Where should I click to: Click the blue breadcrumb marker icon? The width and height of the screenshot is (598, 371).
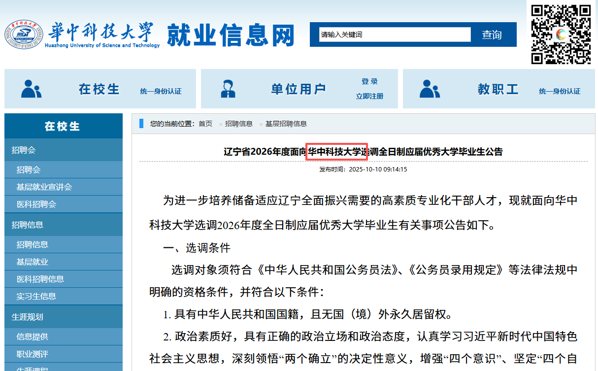coord(141,124)
